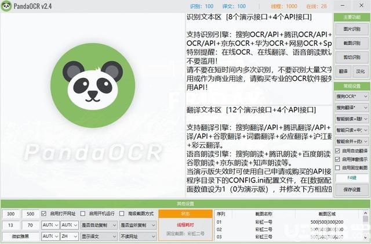Click sequence number 01 in list

(x=219, y=222)
